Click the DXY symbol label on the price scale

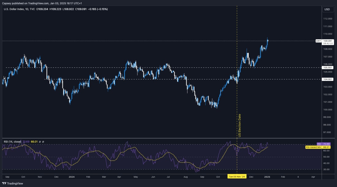point(318,40)
